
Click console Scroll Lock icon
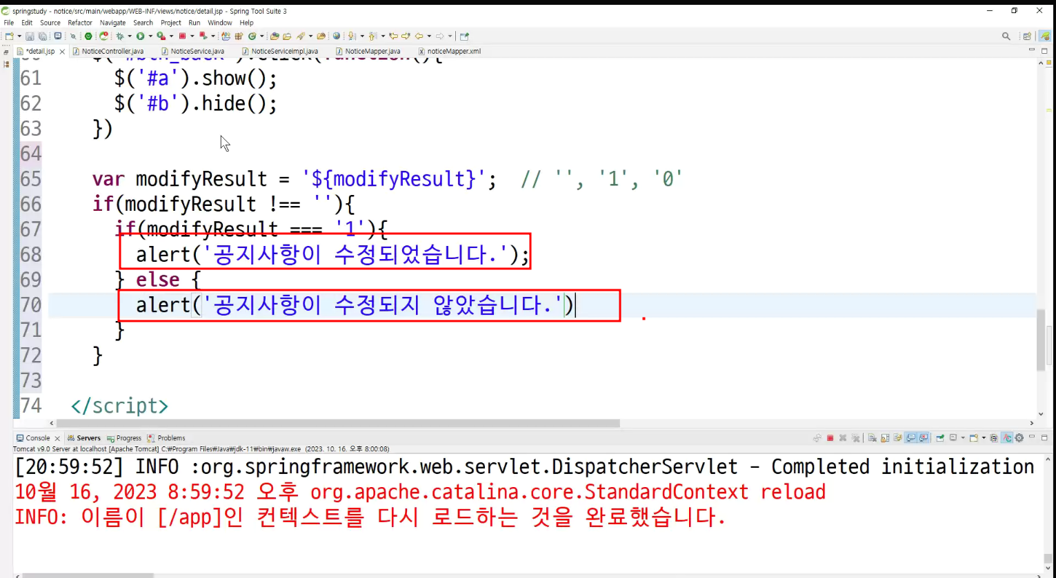pyautogui.click(x=885, y=438)
